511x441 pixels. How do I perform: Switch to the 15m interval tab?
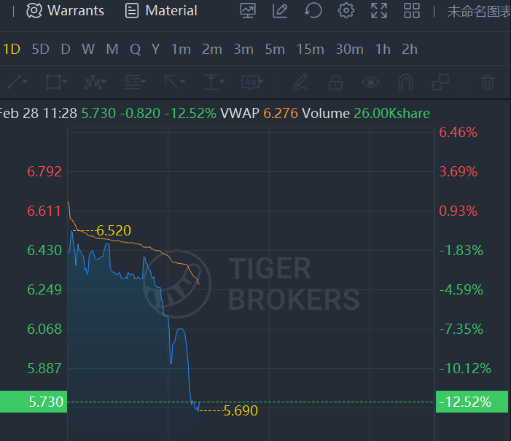point(311,50)
